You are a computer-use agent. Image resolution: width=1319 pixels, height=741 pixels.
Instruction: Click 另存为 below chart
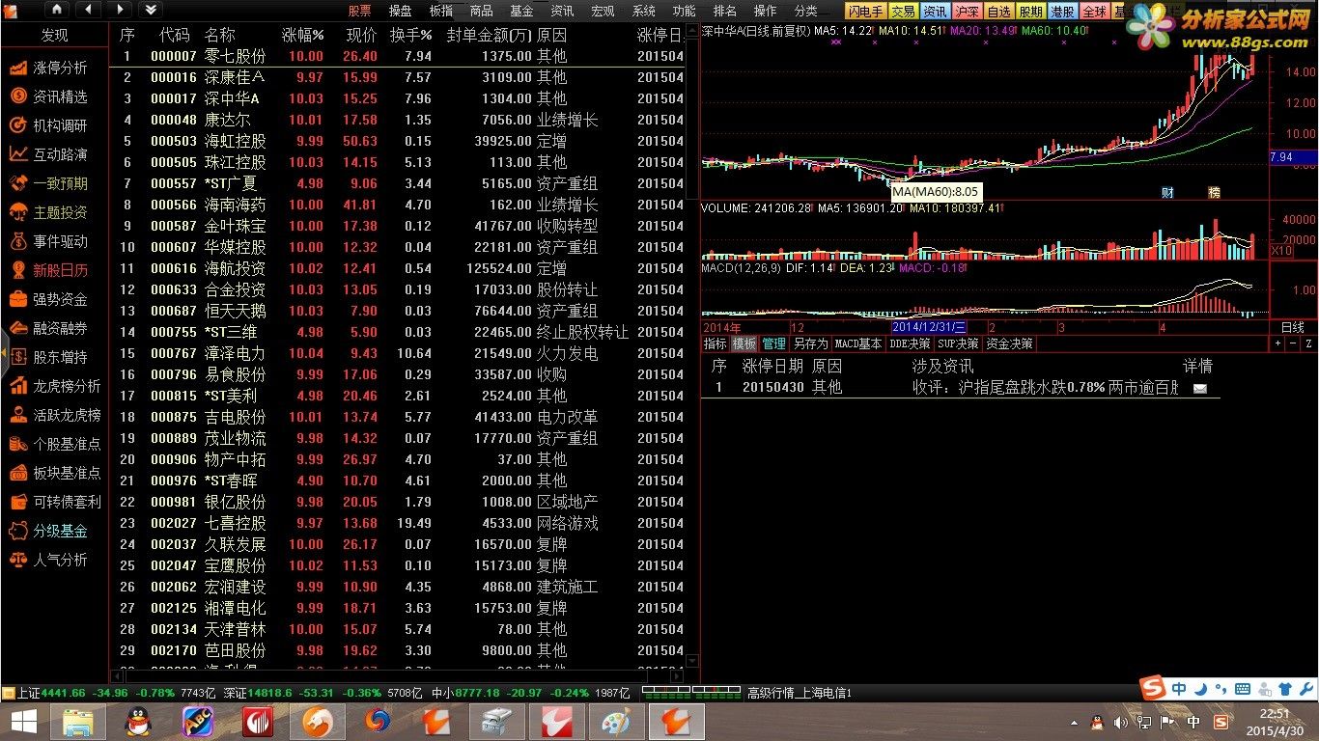811,343
